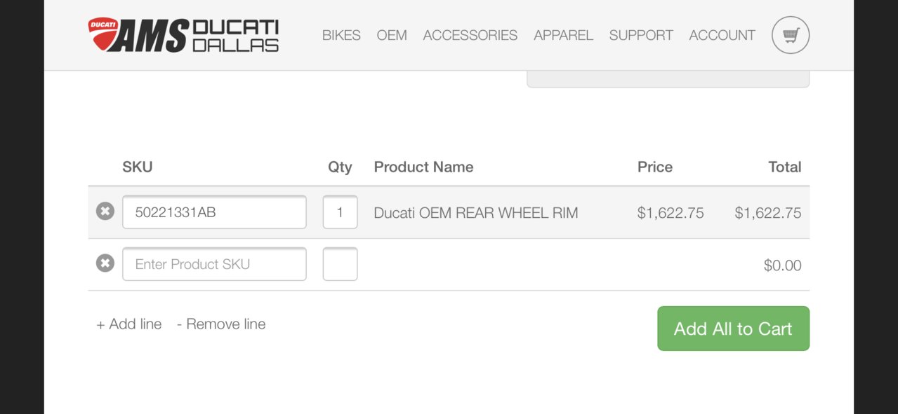
Task: Open the SUPPORT menu item
Action: pos(641,35)
